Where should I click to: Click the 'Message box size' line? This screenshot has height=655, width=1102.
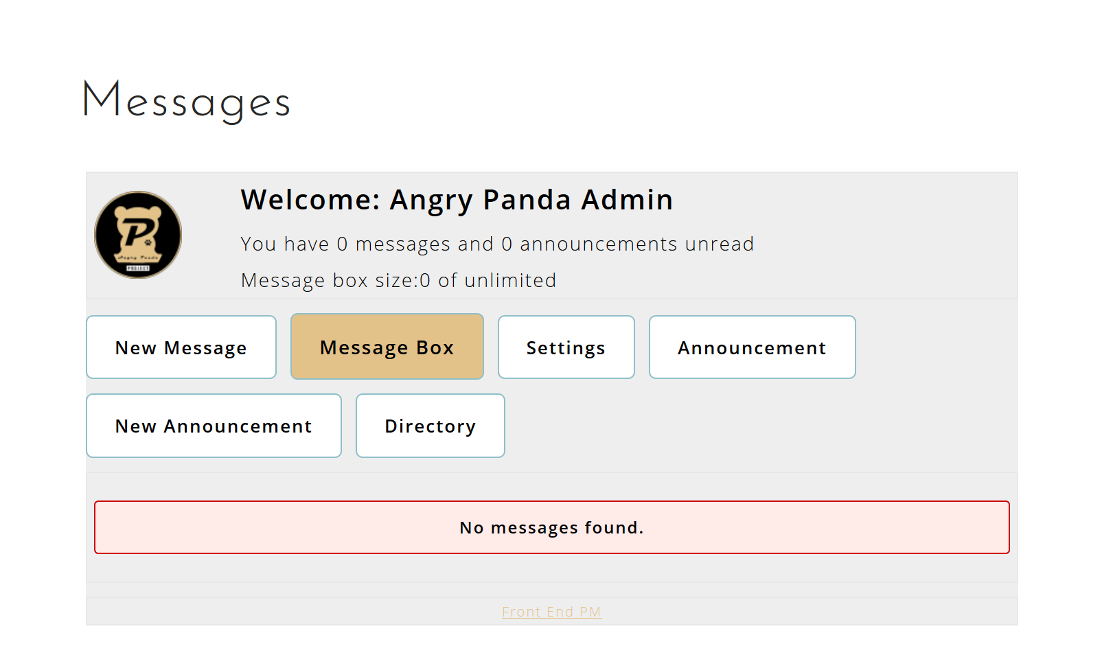(x=398, y=280)
